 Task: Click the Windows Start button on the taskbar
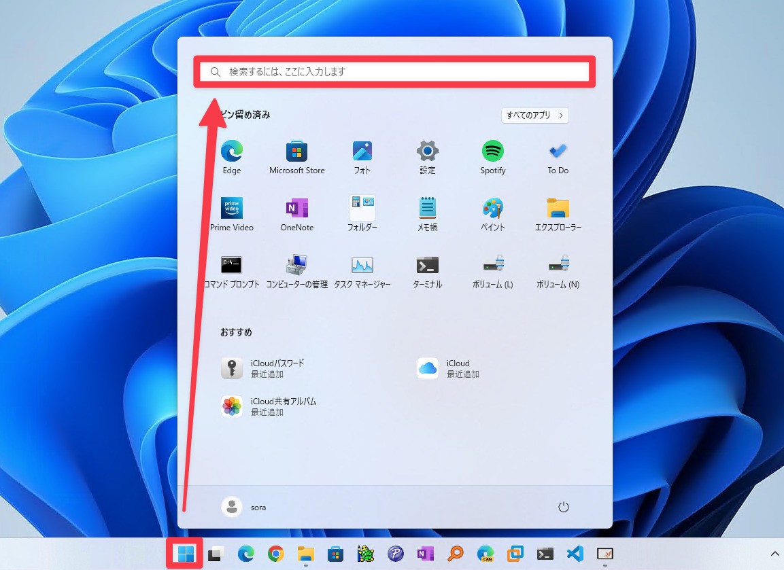[185, 554]
